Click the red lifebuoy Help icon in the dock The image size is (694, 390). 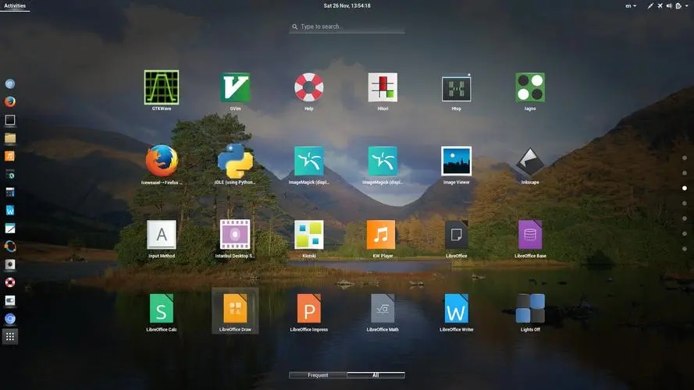coord(9,282)
